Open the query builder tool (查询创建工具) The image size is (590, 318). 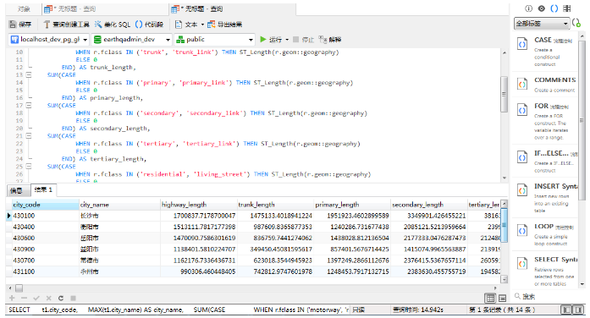[66, 25]
